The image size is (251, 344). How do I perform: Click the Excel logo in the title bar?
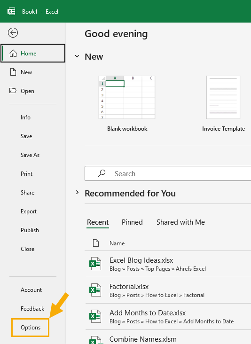point(11,11)
